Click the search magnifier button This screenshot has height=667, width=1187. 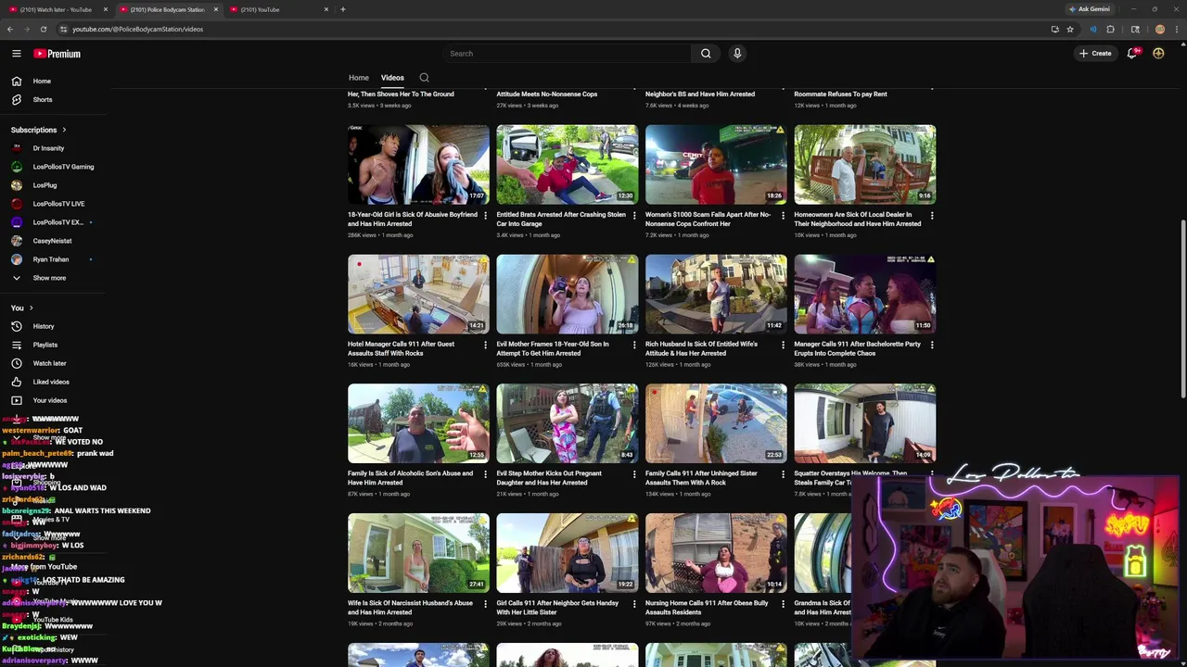[x=706, y=54]
